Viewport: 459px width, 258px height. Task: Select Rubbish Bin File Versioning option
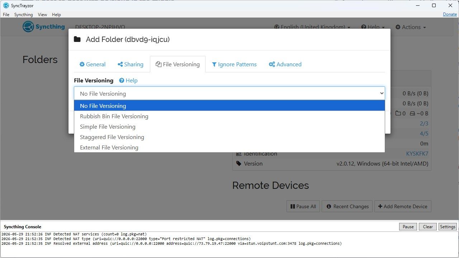coord(229,116)
